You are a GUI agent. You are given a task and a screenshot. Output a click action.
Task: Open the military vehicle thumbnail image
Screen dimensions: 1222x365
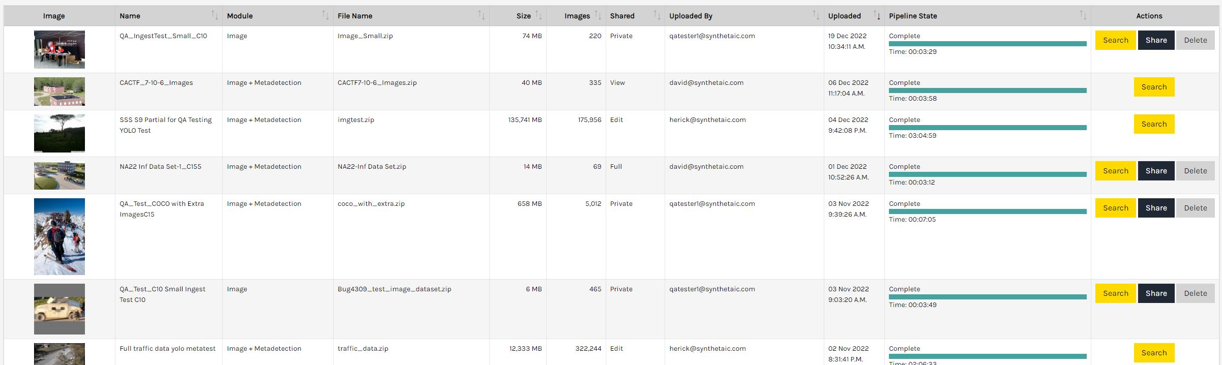pyautogui.click(x=59, y=309)
